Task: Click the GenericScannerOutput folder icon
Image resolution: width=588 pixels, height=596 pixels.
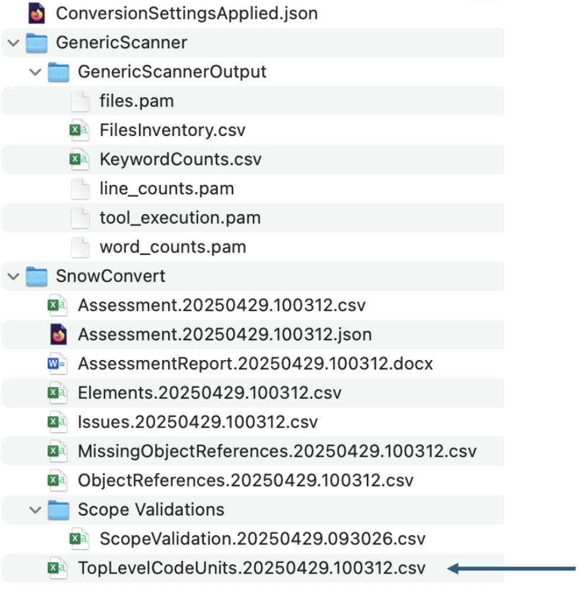Action: click(57, 72)
